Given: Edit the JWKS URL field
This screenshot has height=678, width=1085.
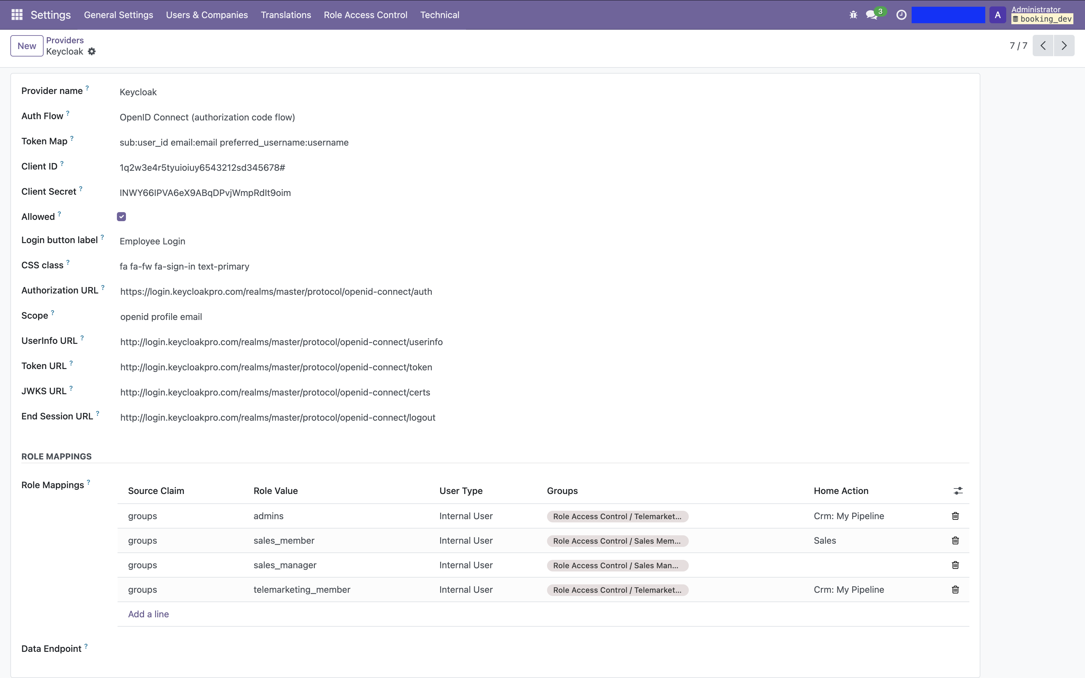Looking at the screenshot, I should 543,392.
